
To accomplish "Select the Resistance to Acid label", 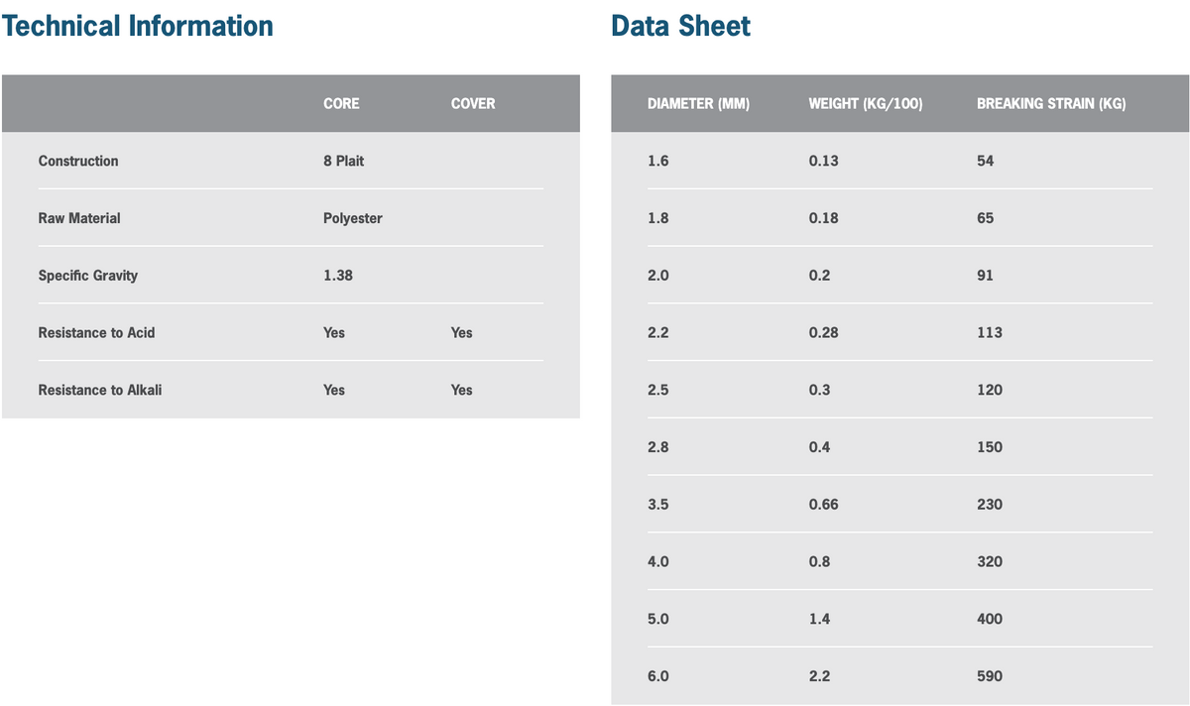I will pyautogui.click(x=96, y=333).
